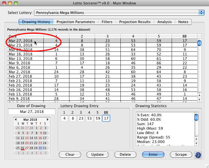Click the Clear button

coord(70,155)
